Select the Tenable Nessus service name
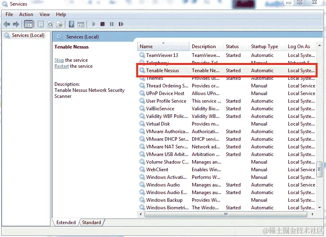The height and width of the screenshot is (237, 326). 162,71
